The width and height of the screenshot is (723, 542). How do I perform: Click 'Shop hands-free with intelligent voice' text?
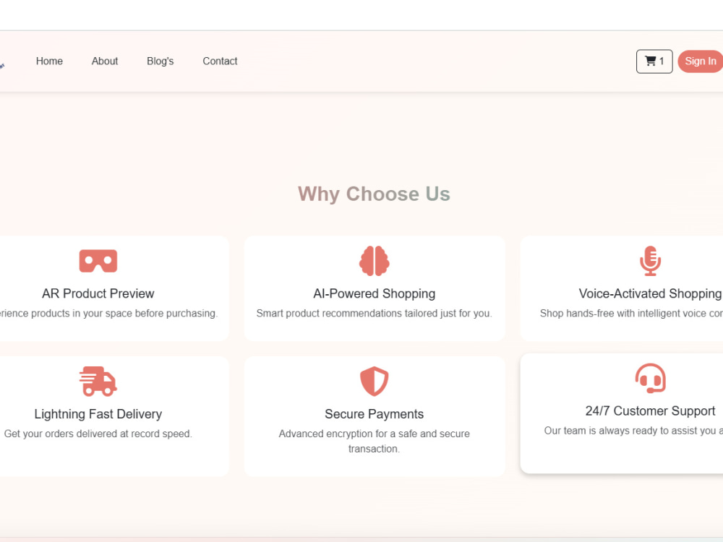pos(631,314)
